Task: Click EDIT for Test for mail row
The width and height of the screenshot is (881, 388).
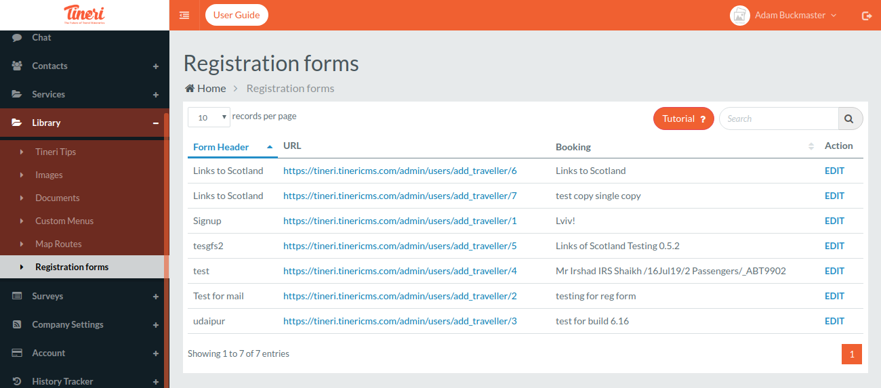Action: tap(834, 296)
